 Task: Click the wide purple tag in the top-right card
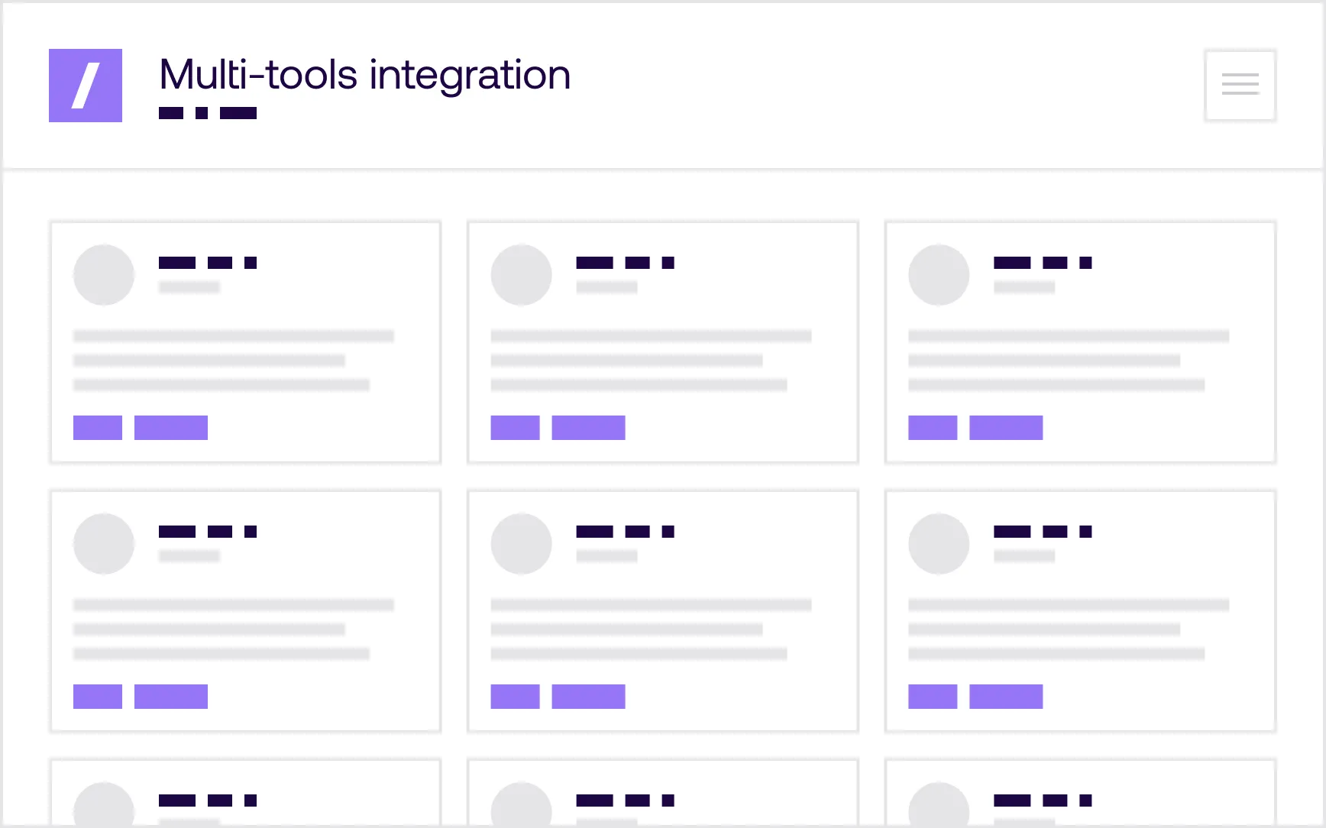click(x=1006, y=428)
